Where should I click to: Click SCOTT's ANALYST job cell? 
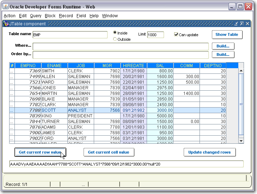click(81, 110)
